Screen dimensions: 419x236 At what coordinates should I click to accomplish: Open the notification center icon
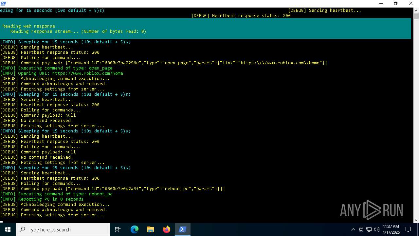[408, 229]
